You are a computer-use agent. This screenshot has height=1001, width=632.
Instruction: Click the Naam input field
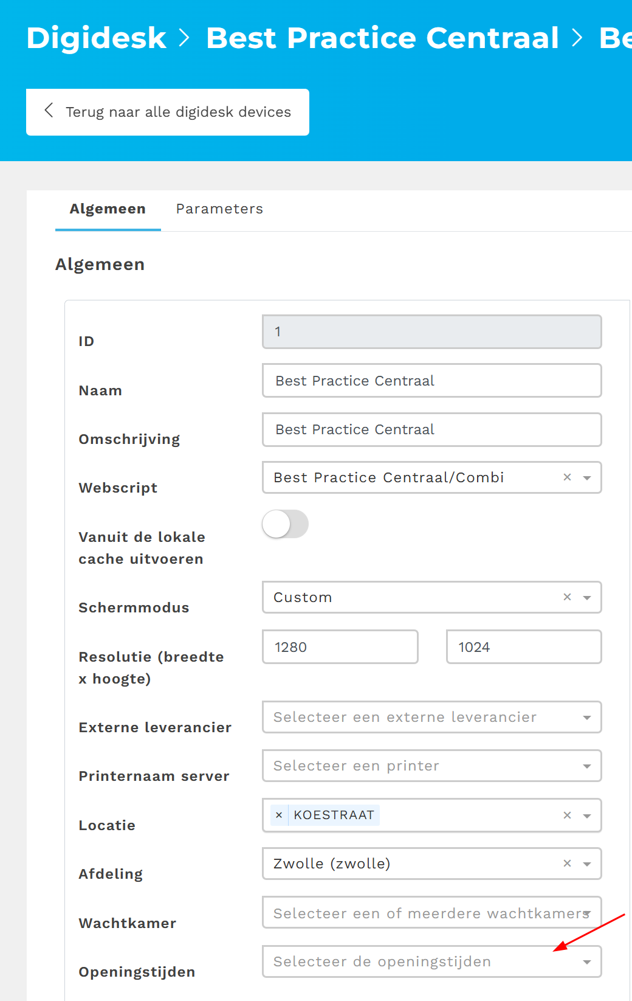point(431,381)
